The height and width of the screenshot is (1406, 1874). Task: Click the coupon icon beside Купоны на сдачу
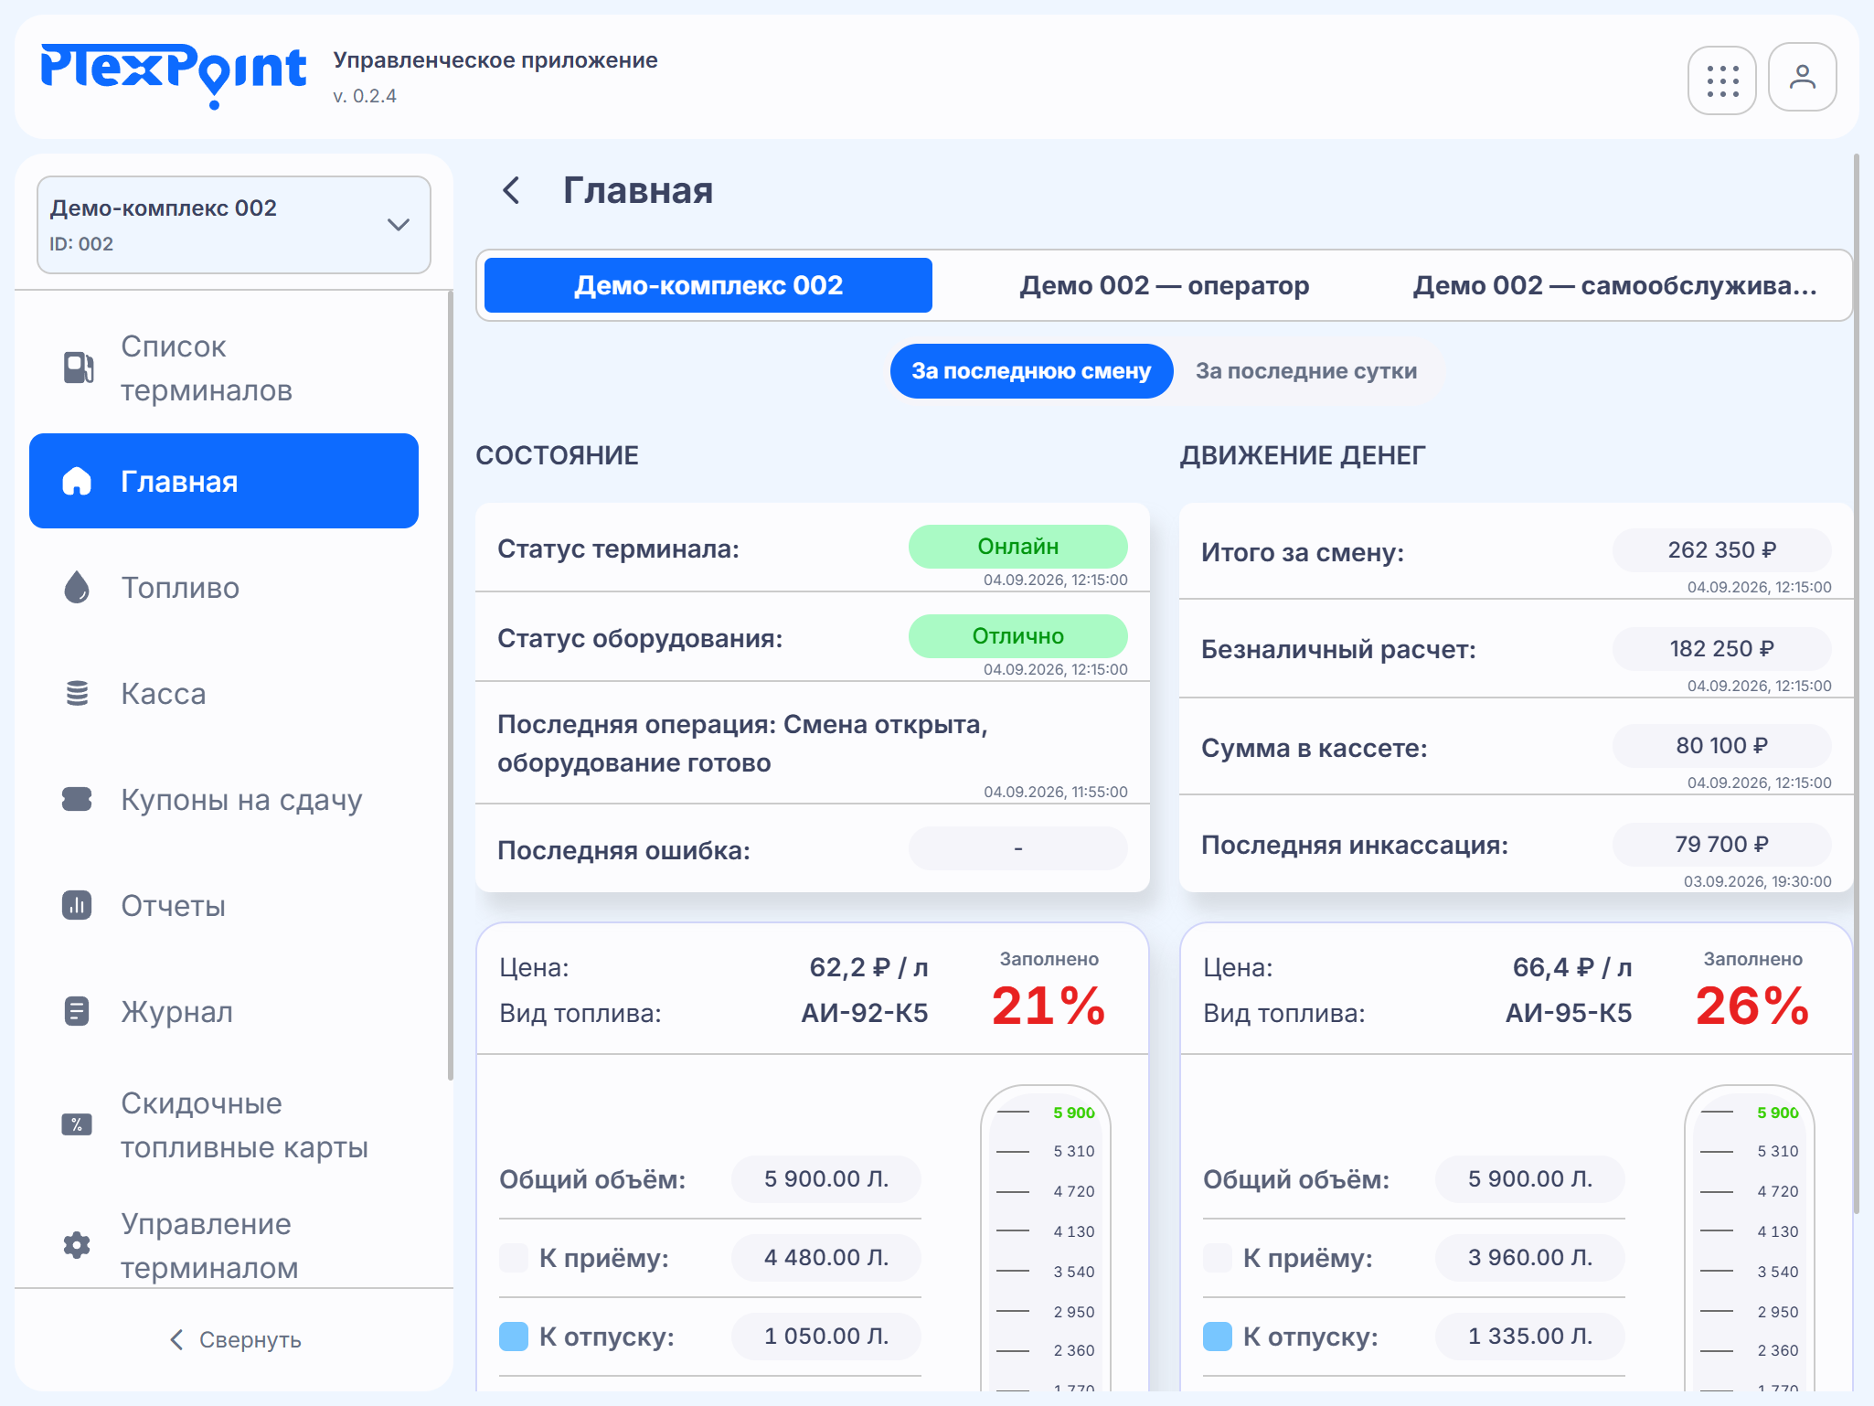point(77,799)
